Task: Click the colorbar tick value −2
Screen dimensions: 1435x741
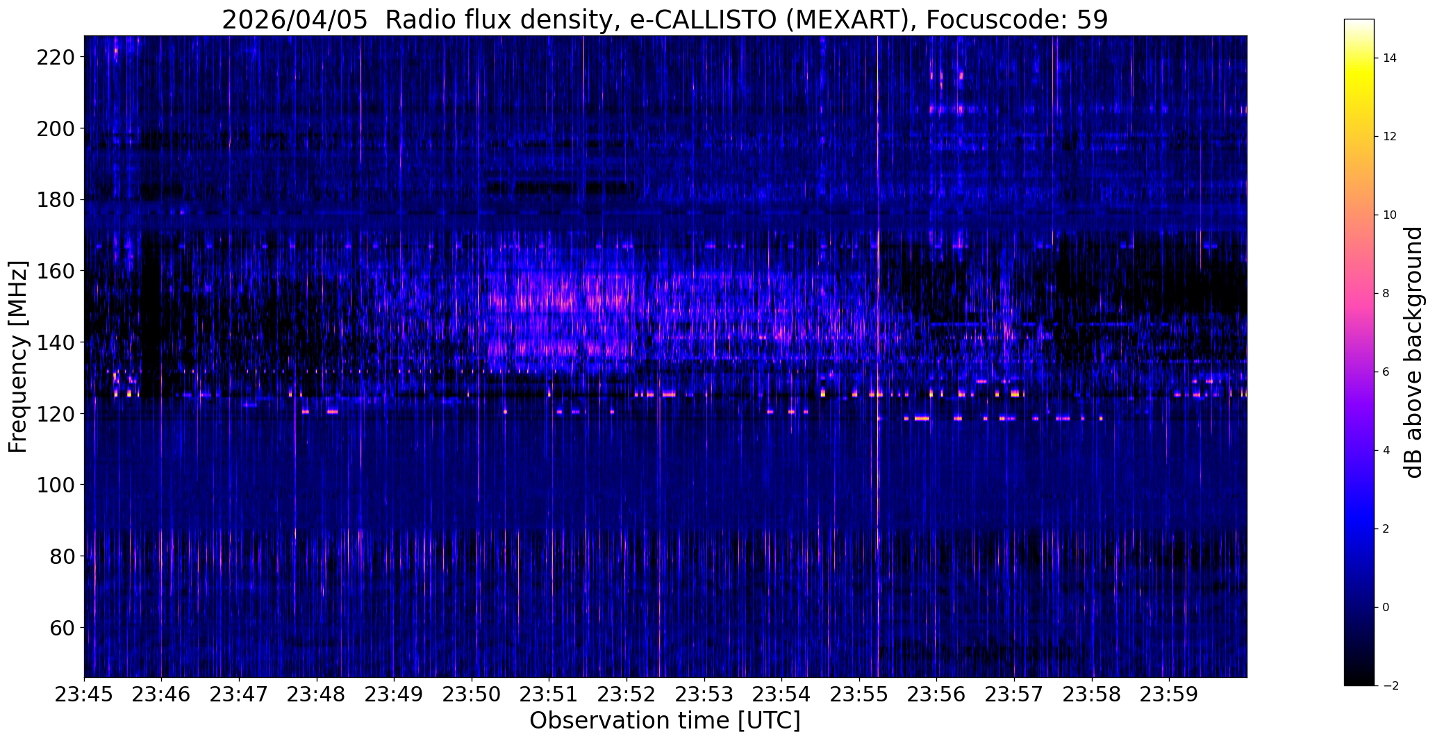Action: click(x=1390, y=686)
